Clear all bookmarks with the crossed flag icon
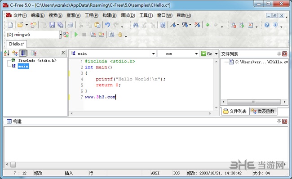The width and height of the screenshot is (292, 179). pyautogui.click(x=197, y=25)
